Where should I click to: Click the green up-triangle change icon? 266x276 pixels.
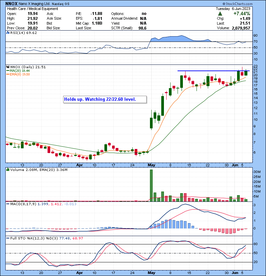click(x=220, y=14)
